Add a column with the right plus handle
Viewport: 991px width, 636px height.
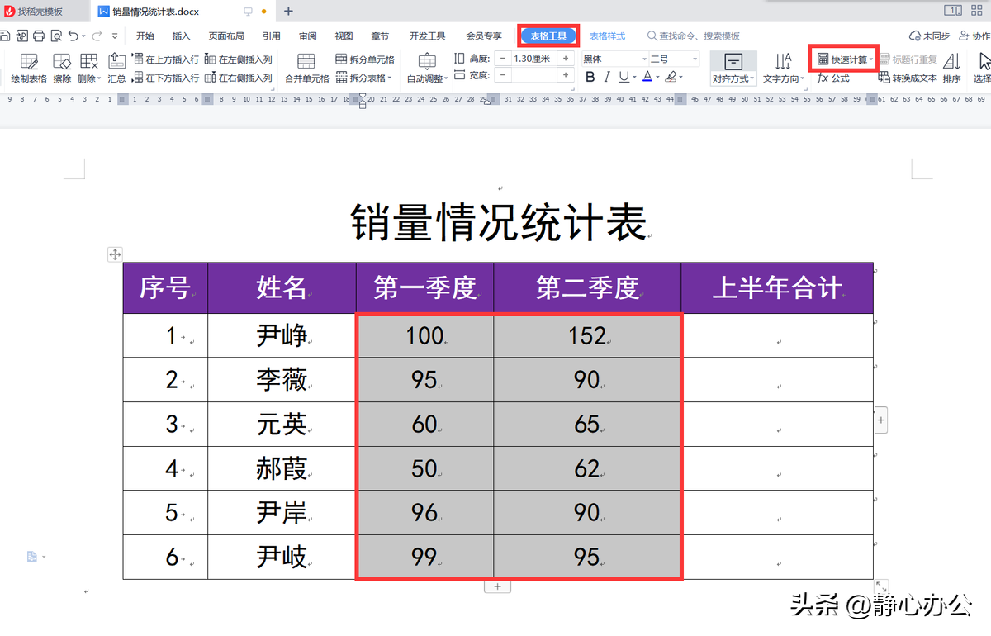(x=881, y=420)
